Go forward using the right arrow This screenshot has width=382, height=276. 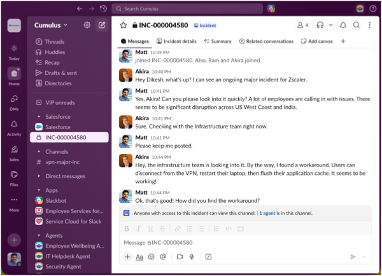(x=91, y=9)
